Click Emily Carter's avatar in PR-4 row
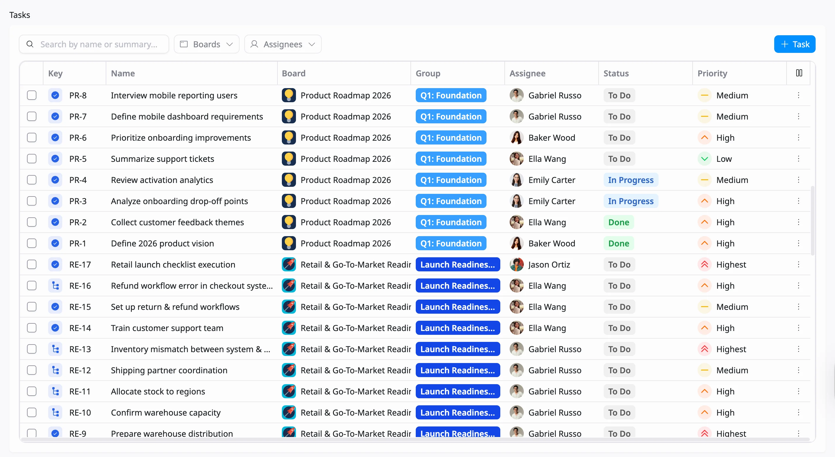The width and height of the screenshot is (835, 457). click(516, 180)
